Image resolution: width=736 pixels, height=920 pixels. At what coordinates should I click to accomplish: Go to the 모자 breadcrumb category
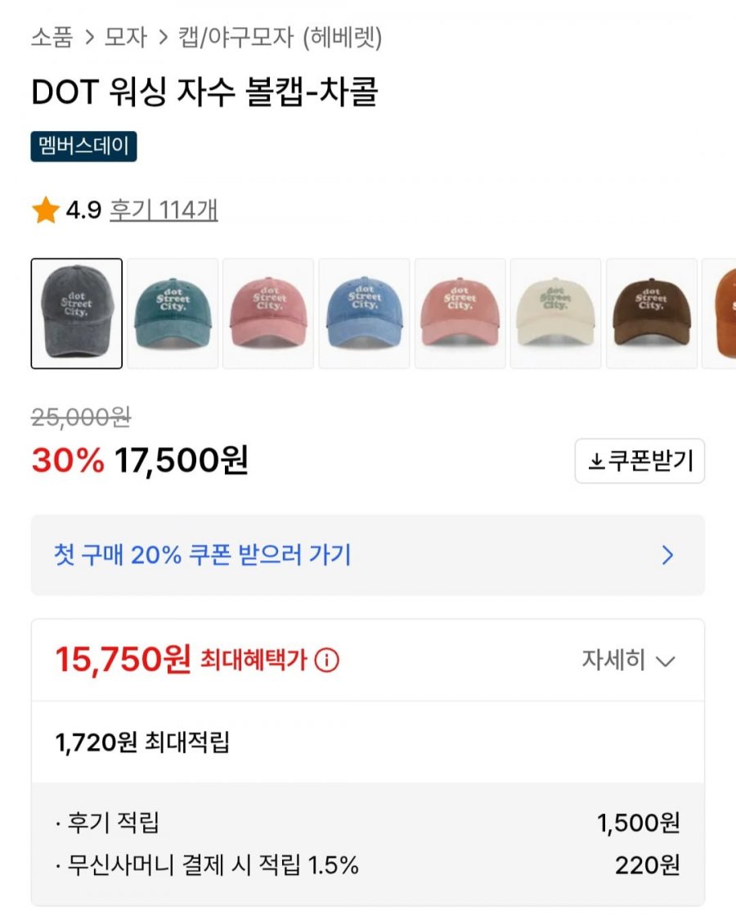pyautogui.click(x=125, y=37)
